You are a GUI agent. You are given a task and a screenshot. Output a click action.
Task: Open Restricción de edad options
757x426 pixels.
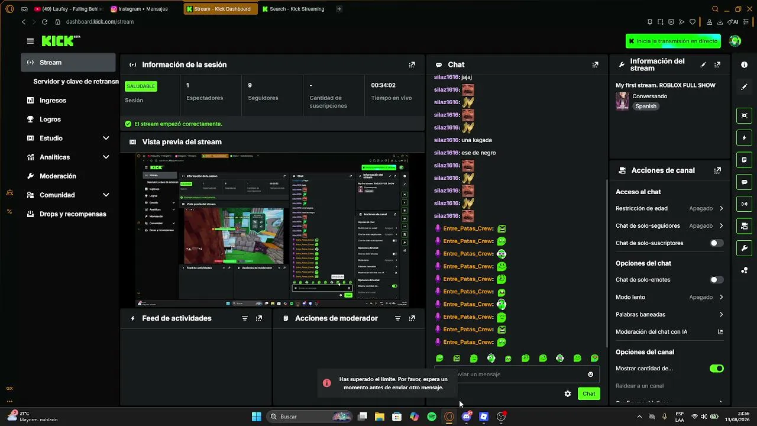click(x=669, y=208)
